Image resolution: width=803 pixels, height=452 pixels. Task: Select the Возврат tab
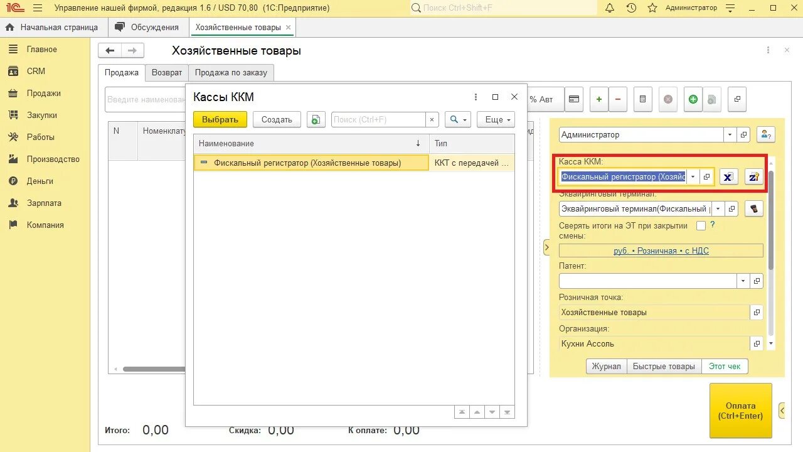[x=167, y=72]
